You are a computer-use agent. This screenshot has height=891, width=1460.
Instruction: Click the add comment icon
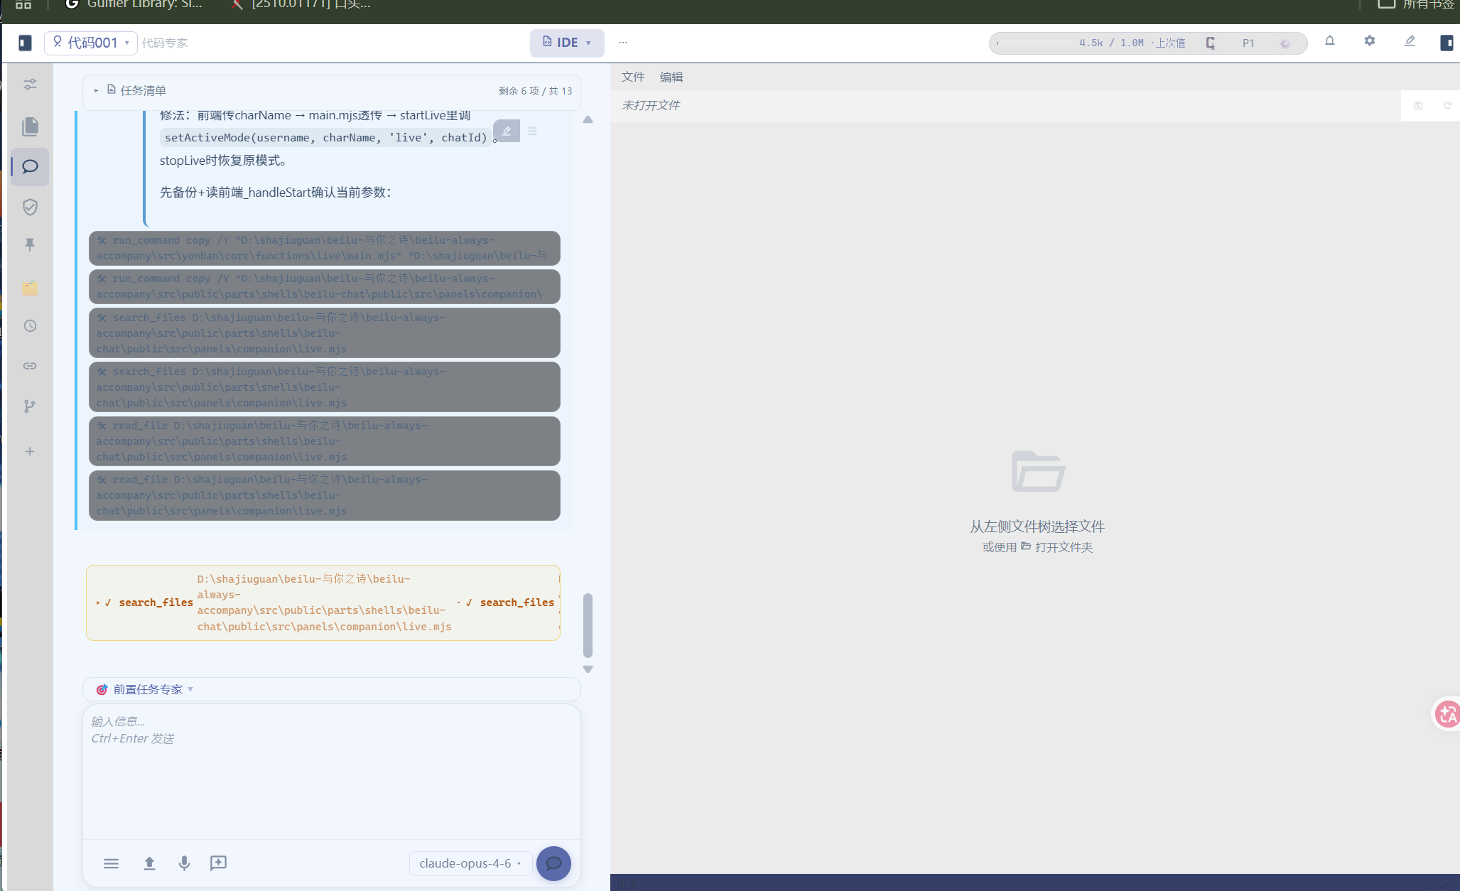tap(218, 863)
